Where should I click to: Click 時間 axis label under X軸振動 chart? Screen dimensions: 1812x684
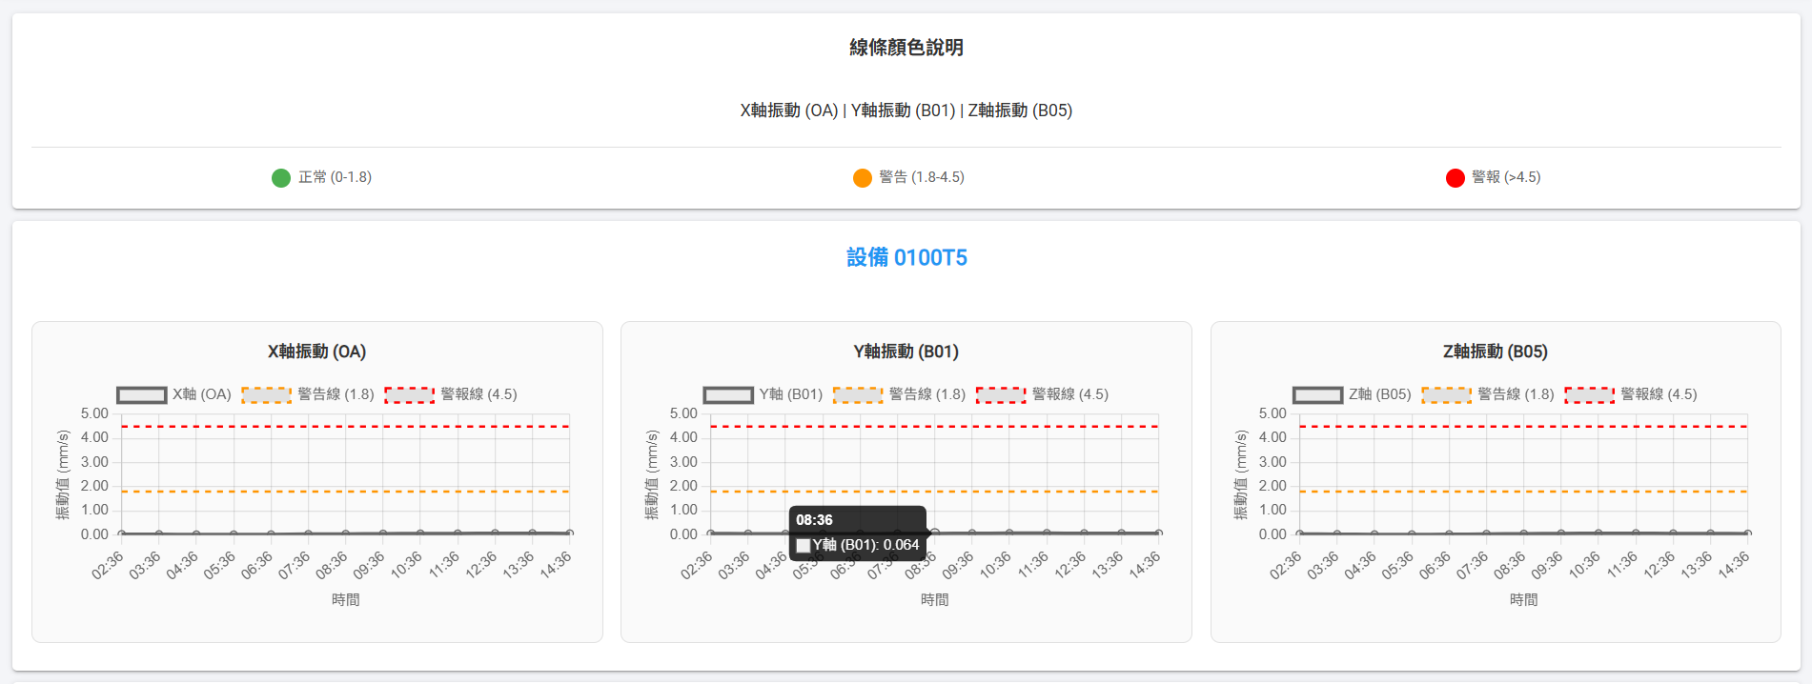click(345, 600)
